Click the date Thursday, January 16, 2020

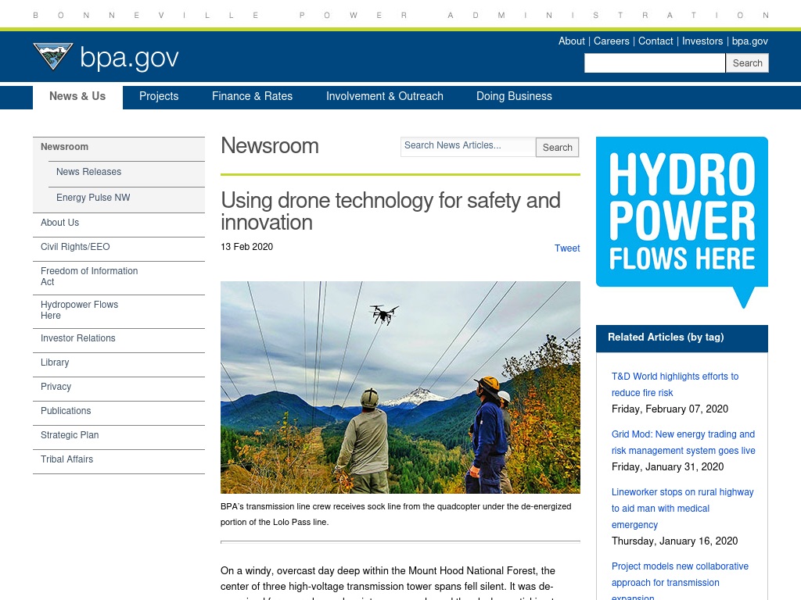675,541
